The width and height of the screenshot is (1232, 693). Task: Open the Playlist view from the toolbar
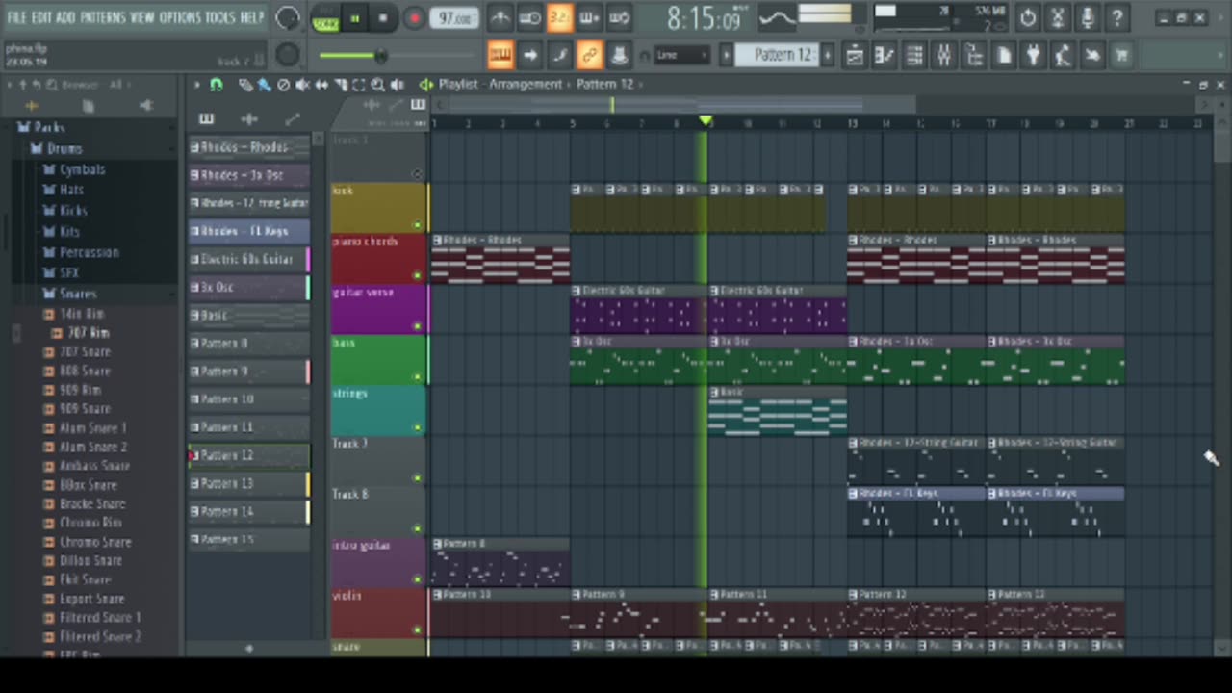855,56
